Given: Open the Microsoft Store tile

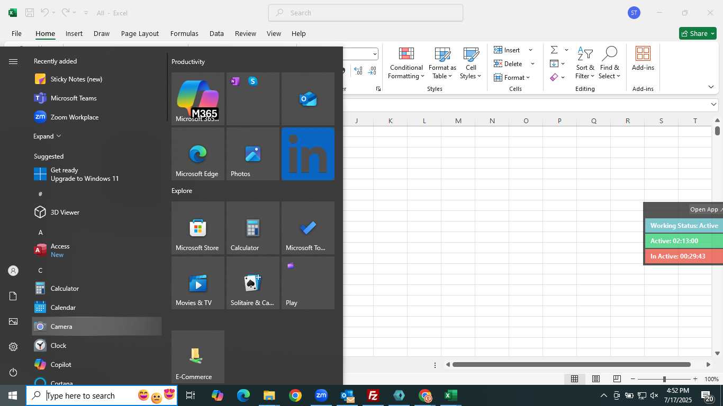Looking at the screenshot, I should (x=198, y=228).
